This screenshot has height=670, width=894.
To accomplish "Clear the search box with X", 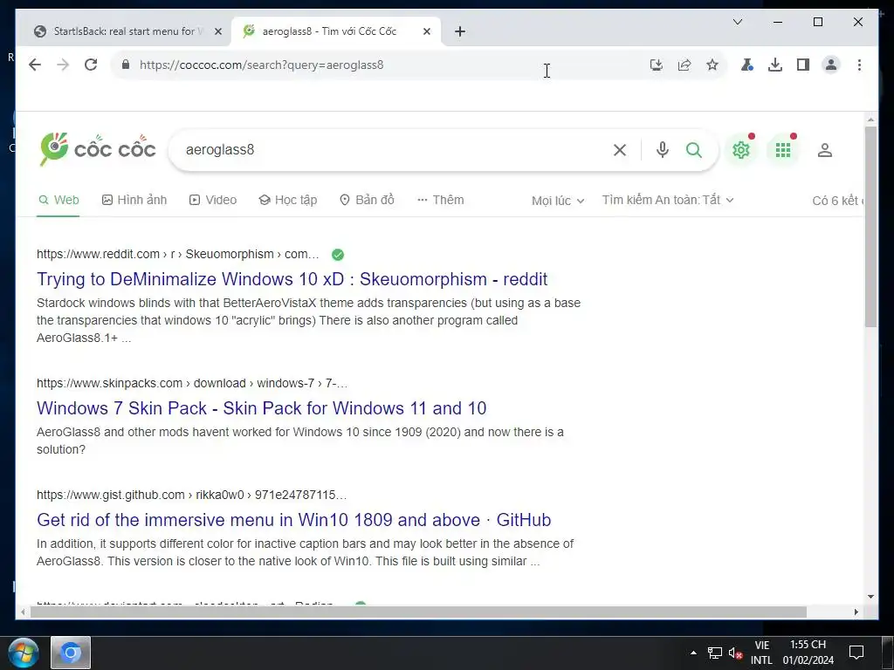I will click(620, 150).
